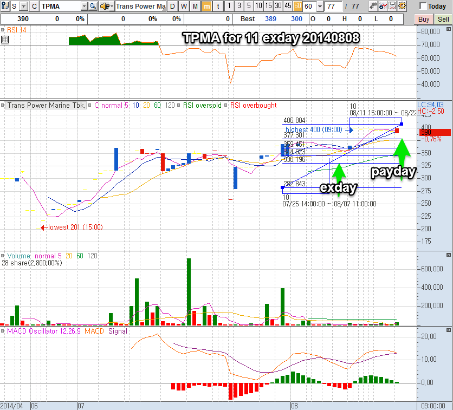This screenshot has width=453, height=410.
Task: Click the table grid icon under RSI 14
Action: pyautogui.click(x=5, y=40)
